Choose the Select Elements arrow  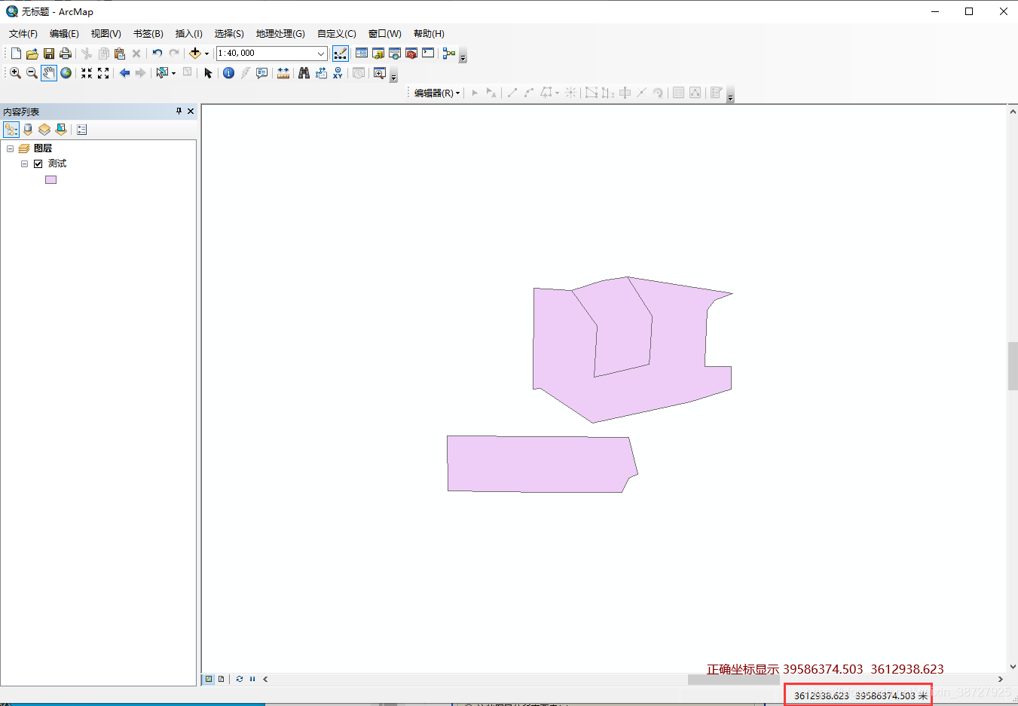(x=208, y=73)
